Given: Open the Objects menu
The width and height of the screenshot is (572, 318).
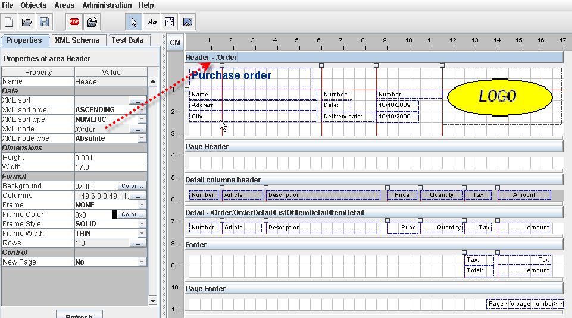Looking at the screenshot, I should [x=33, y=5].
